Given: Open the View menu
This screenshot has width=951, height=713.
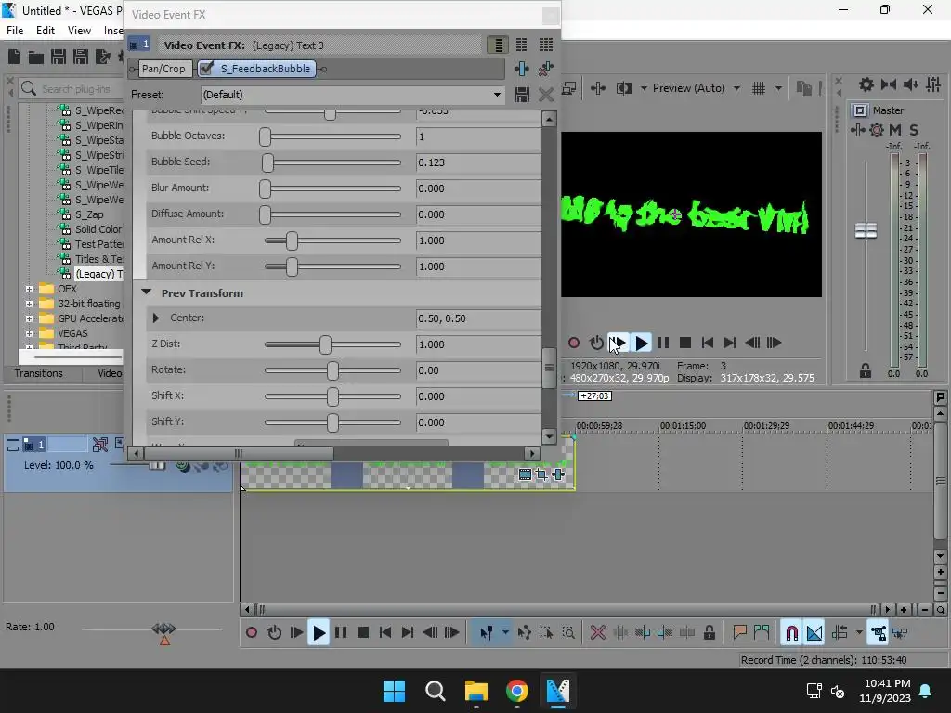Looking at the screenshot, I should click(x=80, y=31).
